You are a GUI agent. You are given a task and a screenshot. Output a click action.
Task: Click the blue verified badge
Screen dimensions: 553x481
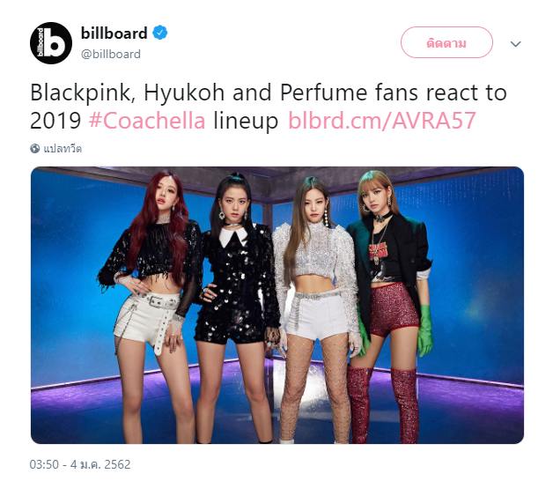coord(159,33)
